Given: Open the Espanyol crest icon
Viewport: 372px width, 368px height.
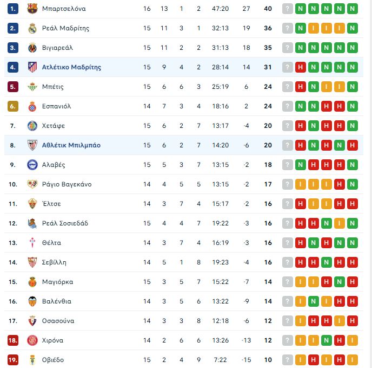Looking at the screenshot, I should 32,106.
